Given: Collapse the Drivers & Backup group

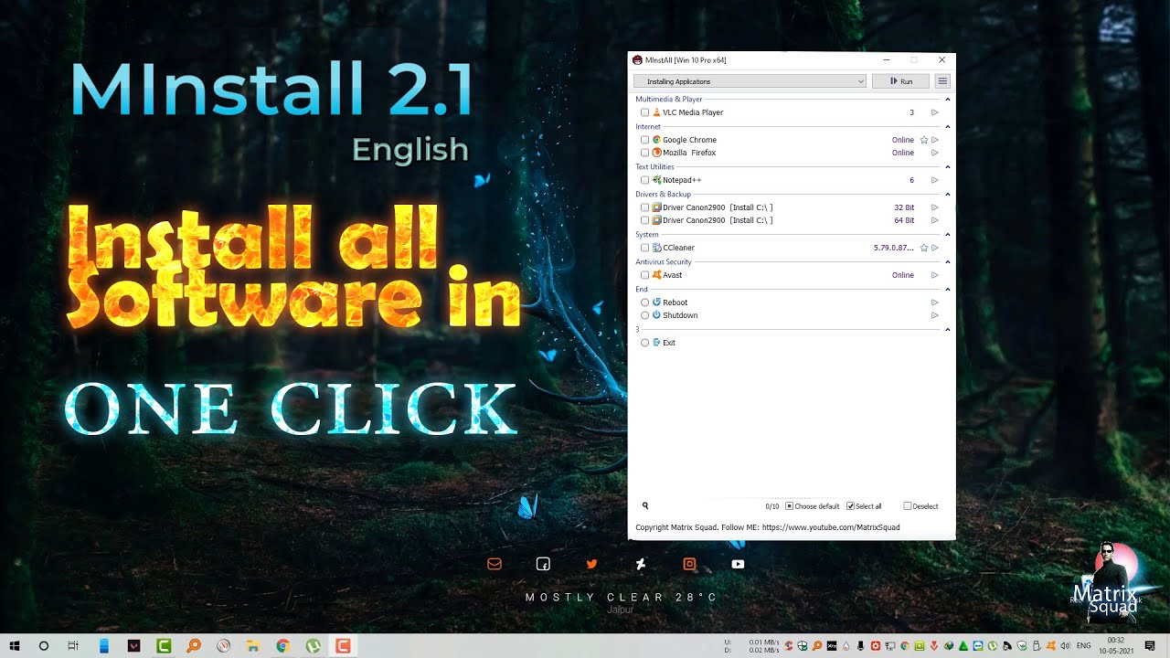Looking at the screenshot, I should pyautogui.click(x=947, y=194).
